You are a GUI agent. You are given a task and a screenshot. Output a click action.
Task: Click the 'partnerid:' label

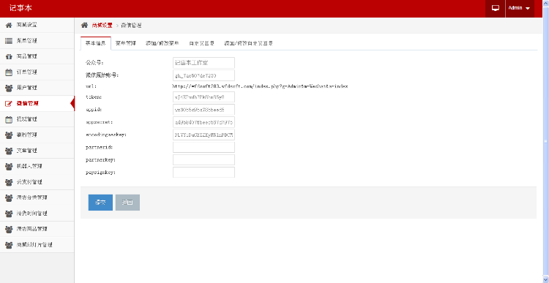click(99, 147)
